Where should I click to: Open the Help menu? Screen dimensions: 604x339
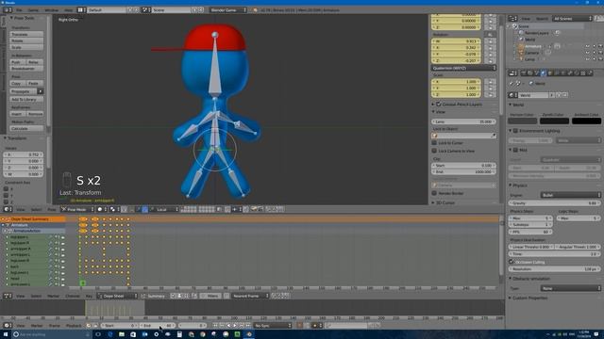tap(69, 10)
